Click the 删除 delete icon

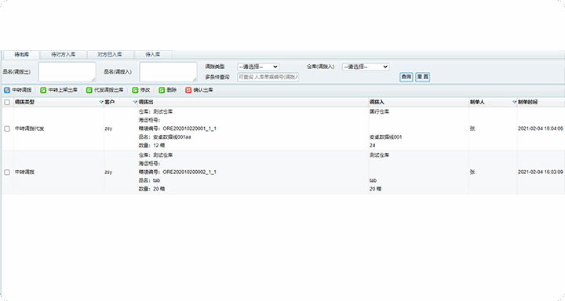162,90
